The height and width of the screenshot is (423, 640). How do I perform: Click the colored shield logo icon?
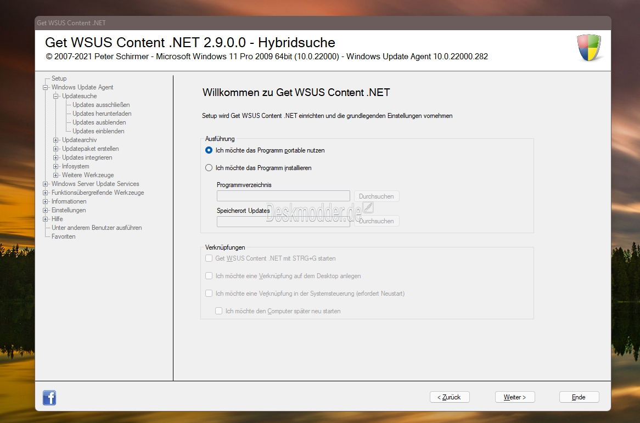point(588,47)
